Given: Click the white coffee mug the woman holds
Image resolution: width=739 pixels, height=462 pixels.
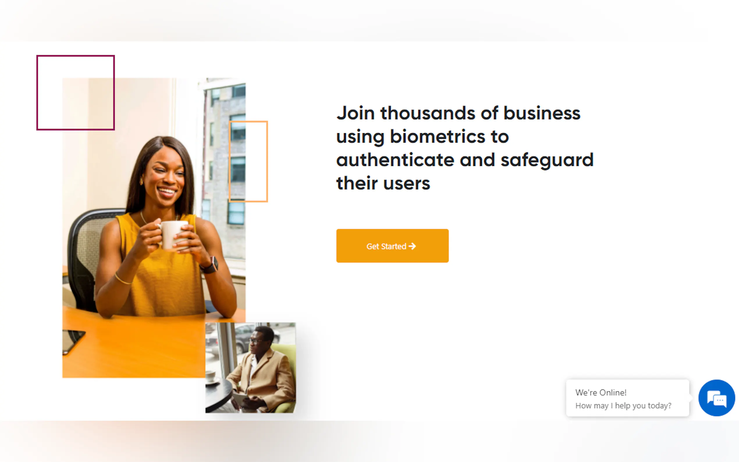Looking at the screenshot, I should [173, 235].
